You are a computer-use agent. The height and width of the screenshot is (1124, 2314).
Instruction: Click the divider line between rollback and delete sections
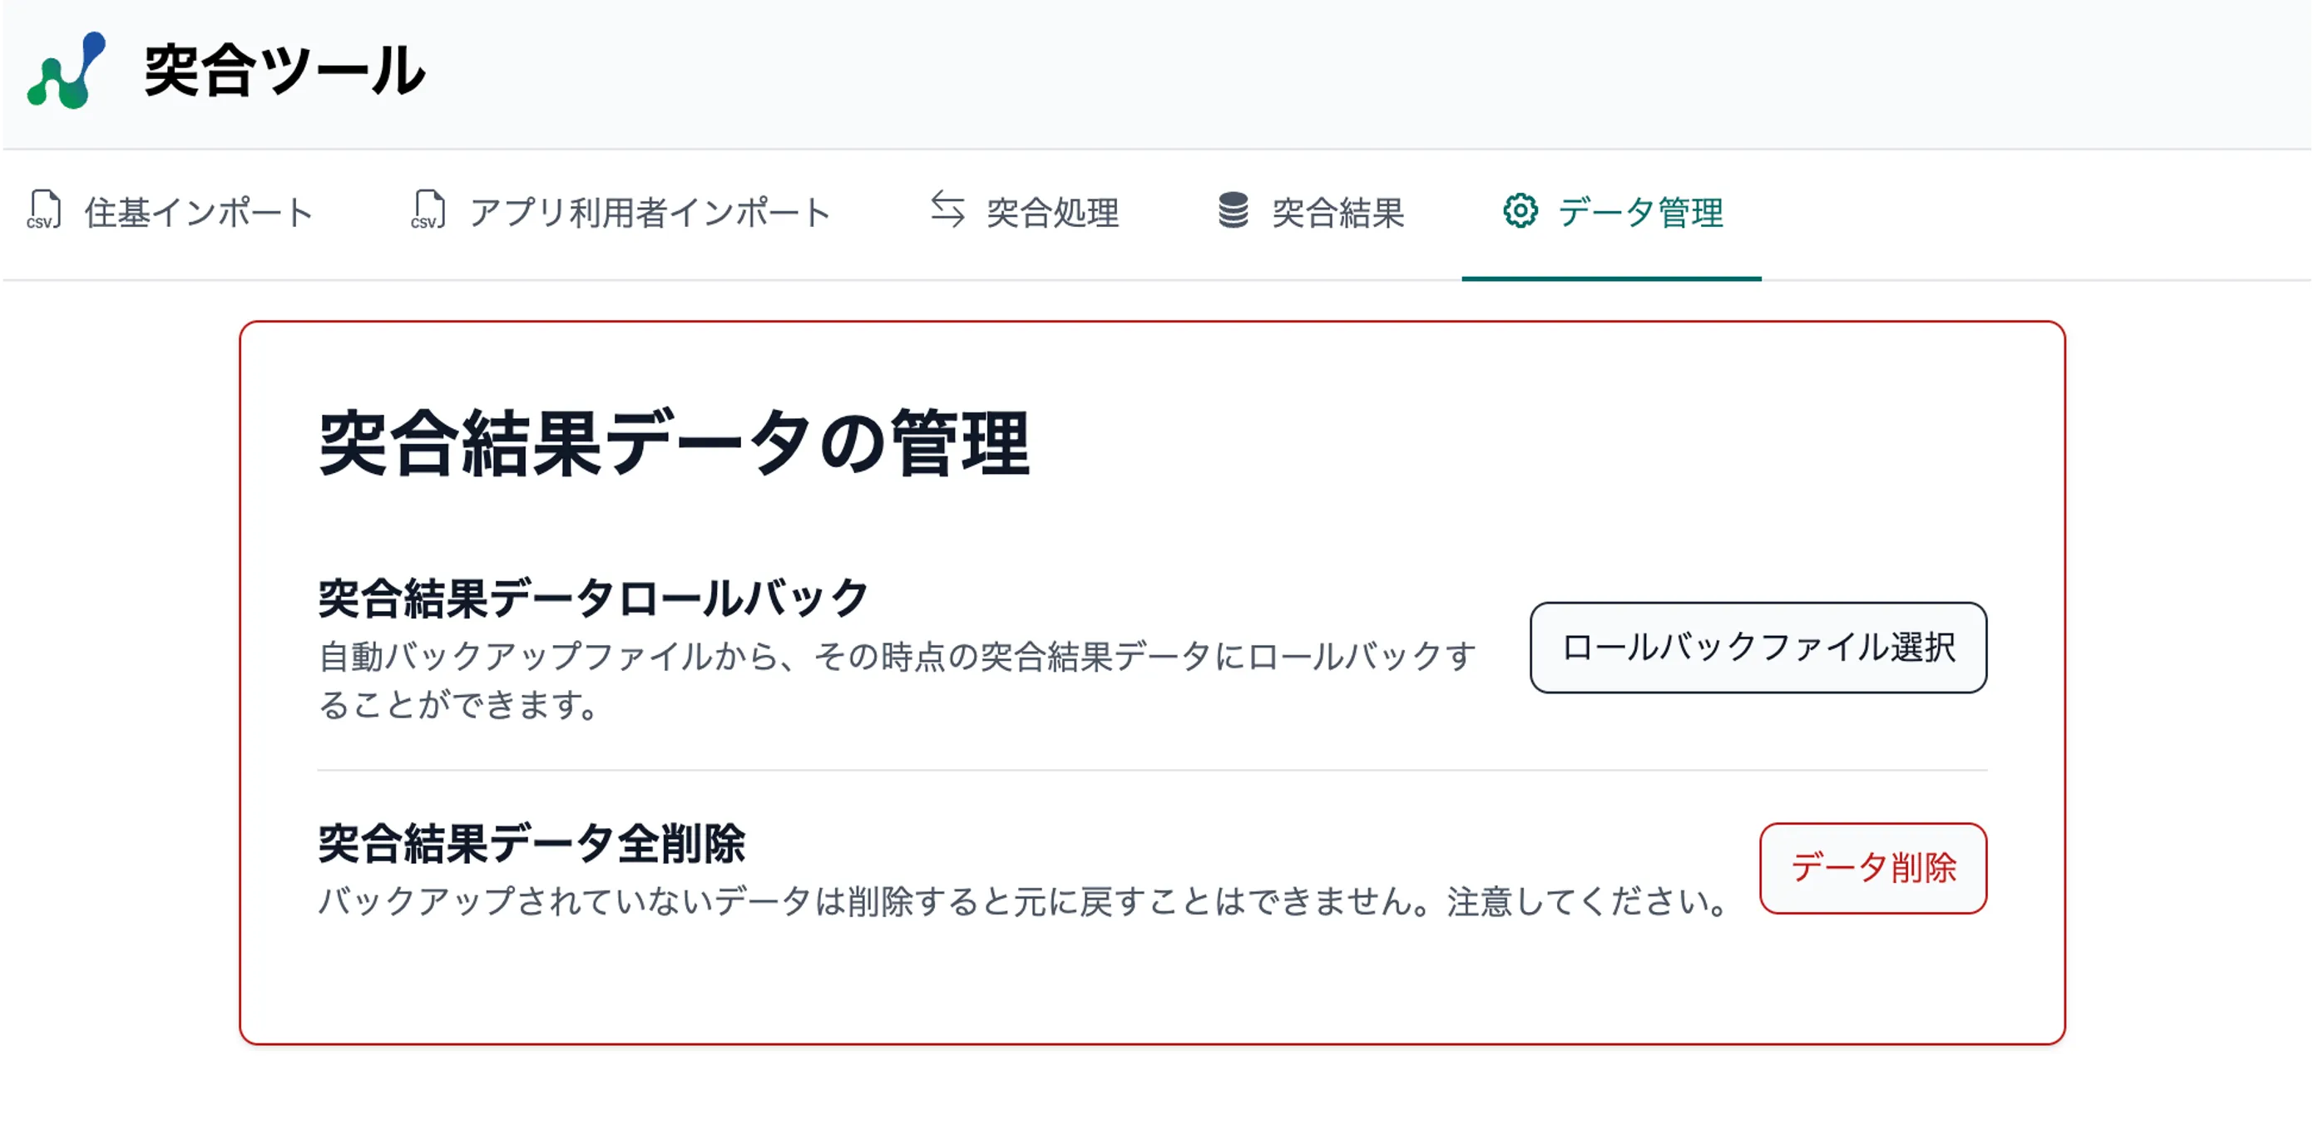[1152, 771]
